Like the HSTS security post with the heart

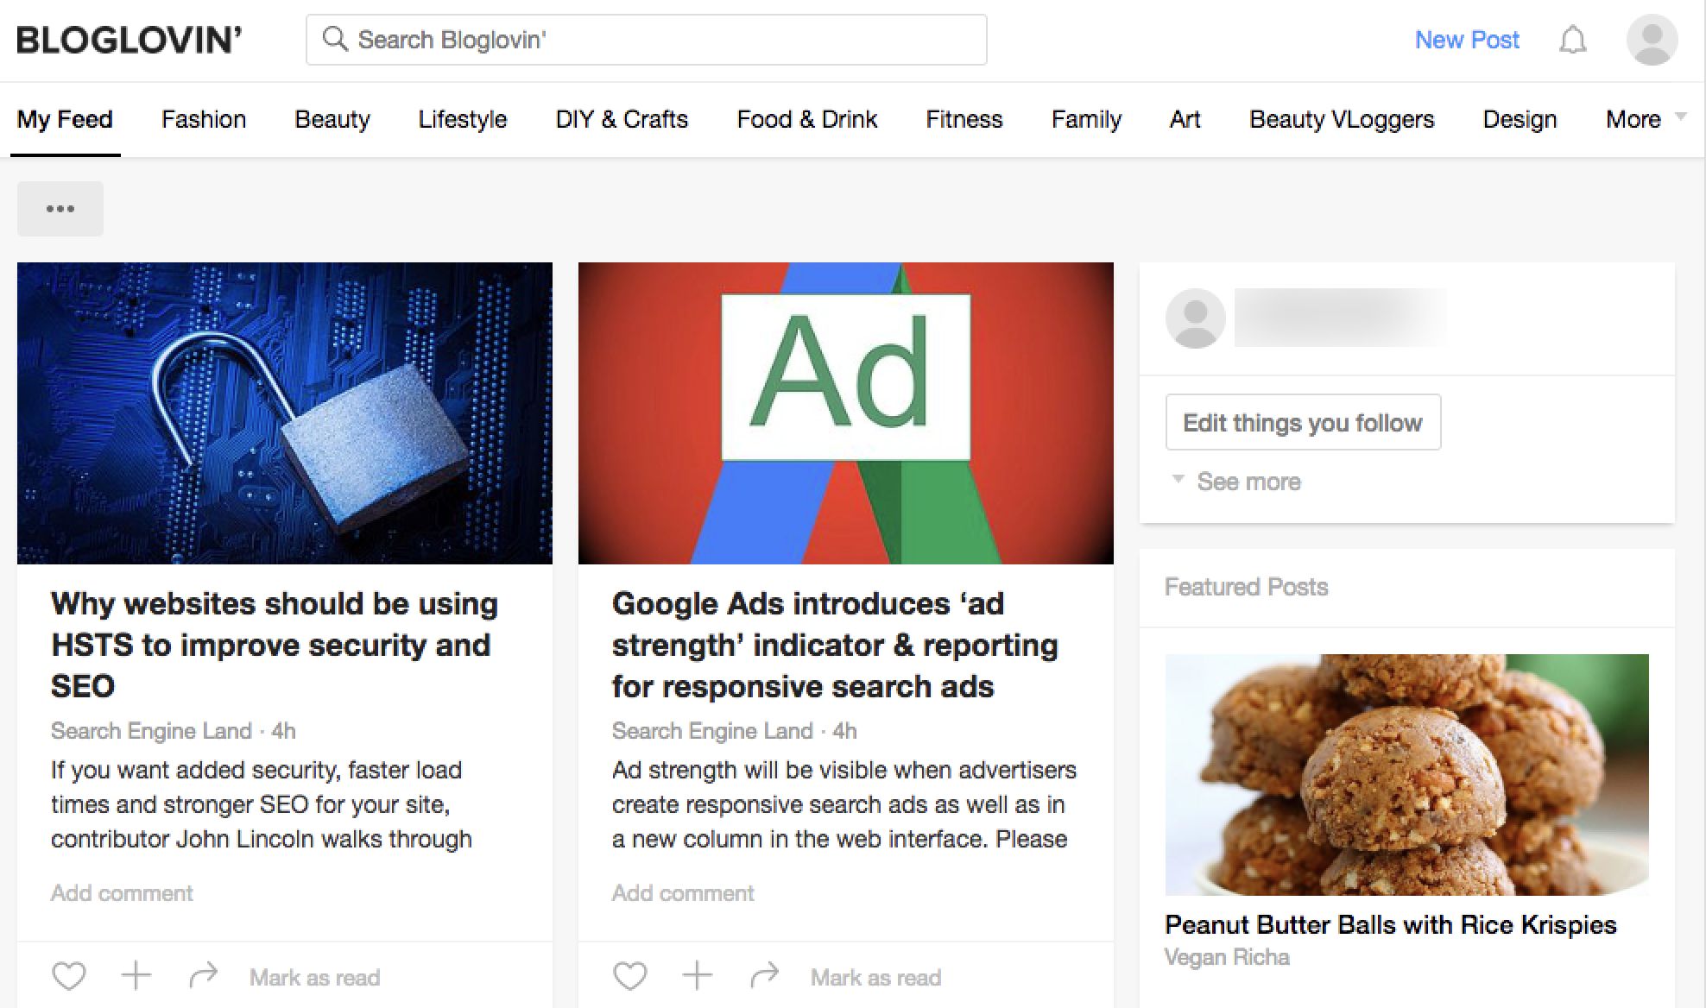tap(69, 976)
